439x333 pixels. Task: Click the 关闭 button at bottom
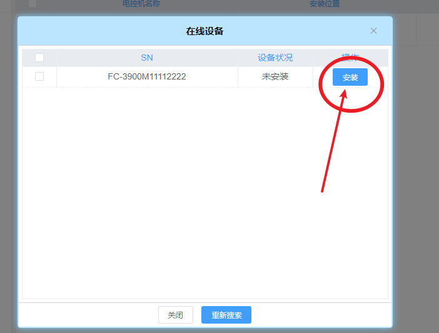click(x=175, y=315)
